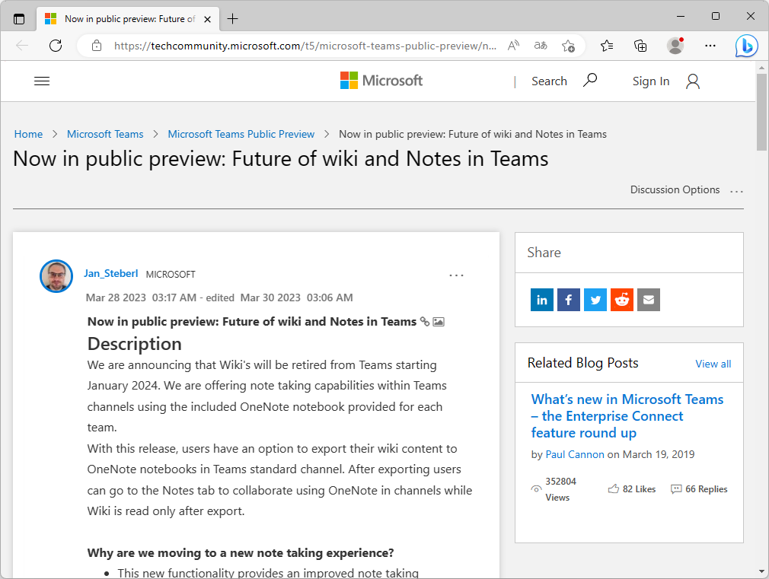
Task: Switch to the open Teams preview browser tab
Action: pyautogui.click(x=122, y=19)
